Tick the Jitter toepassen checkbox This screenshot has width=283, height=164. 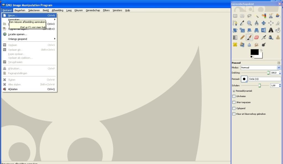(x=234, y=102)
